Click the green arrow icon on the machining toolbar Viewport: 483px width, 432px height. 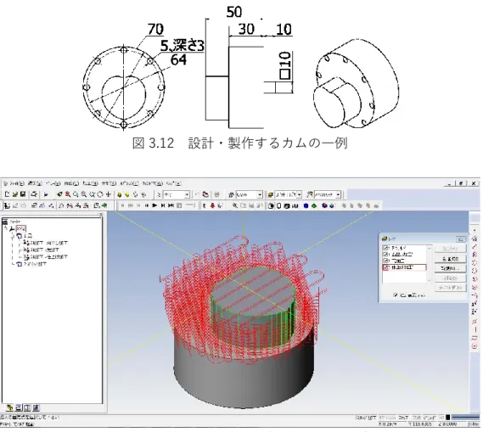click(104, 205)
